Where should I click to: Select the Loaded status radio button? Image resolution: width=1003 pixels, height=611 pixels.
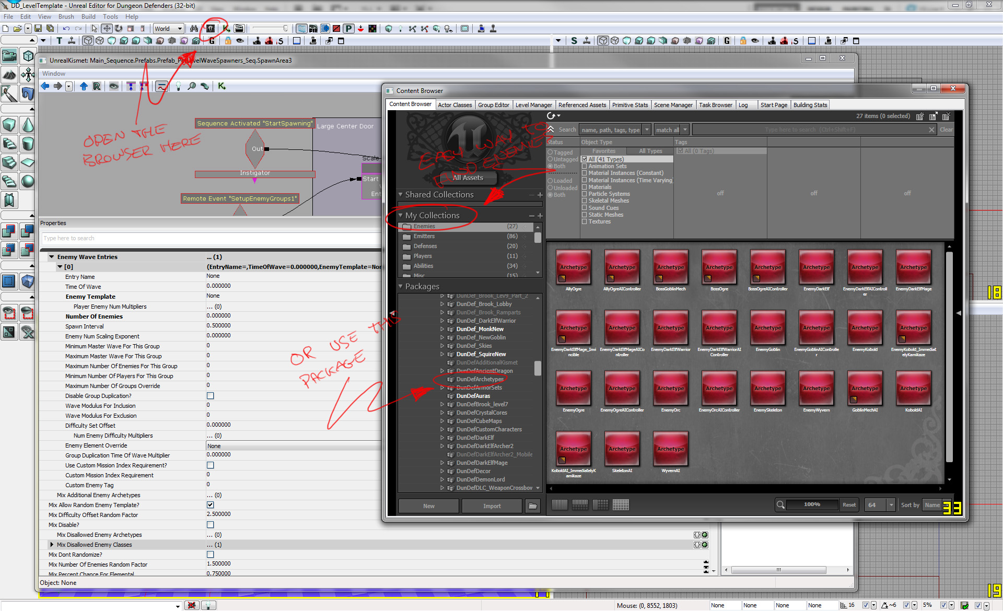[x=550, y=181]
